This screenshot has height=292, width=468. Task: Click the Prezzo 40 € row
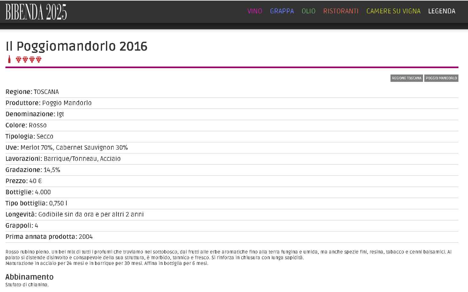tap(24, 181)
